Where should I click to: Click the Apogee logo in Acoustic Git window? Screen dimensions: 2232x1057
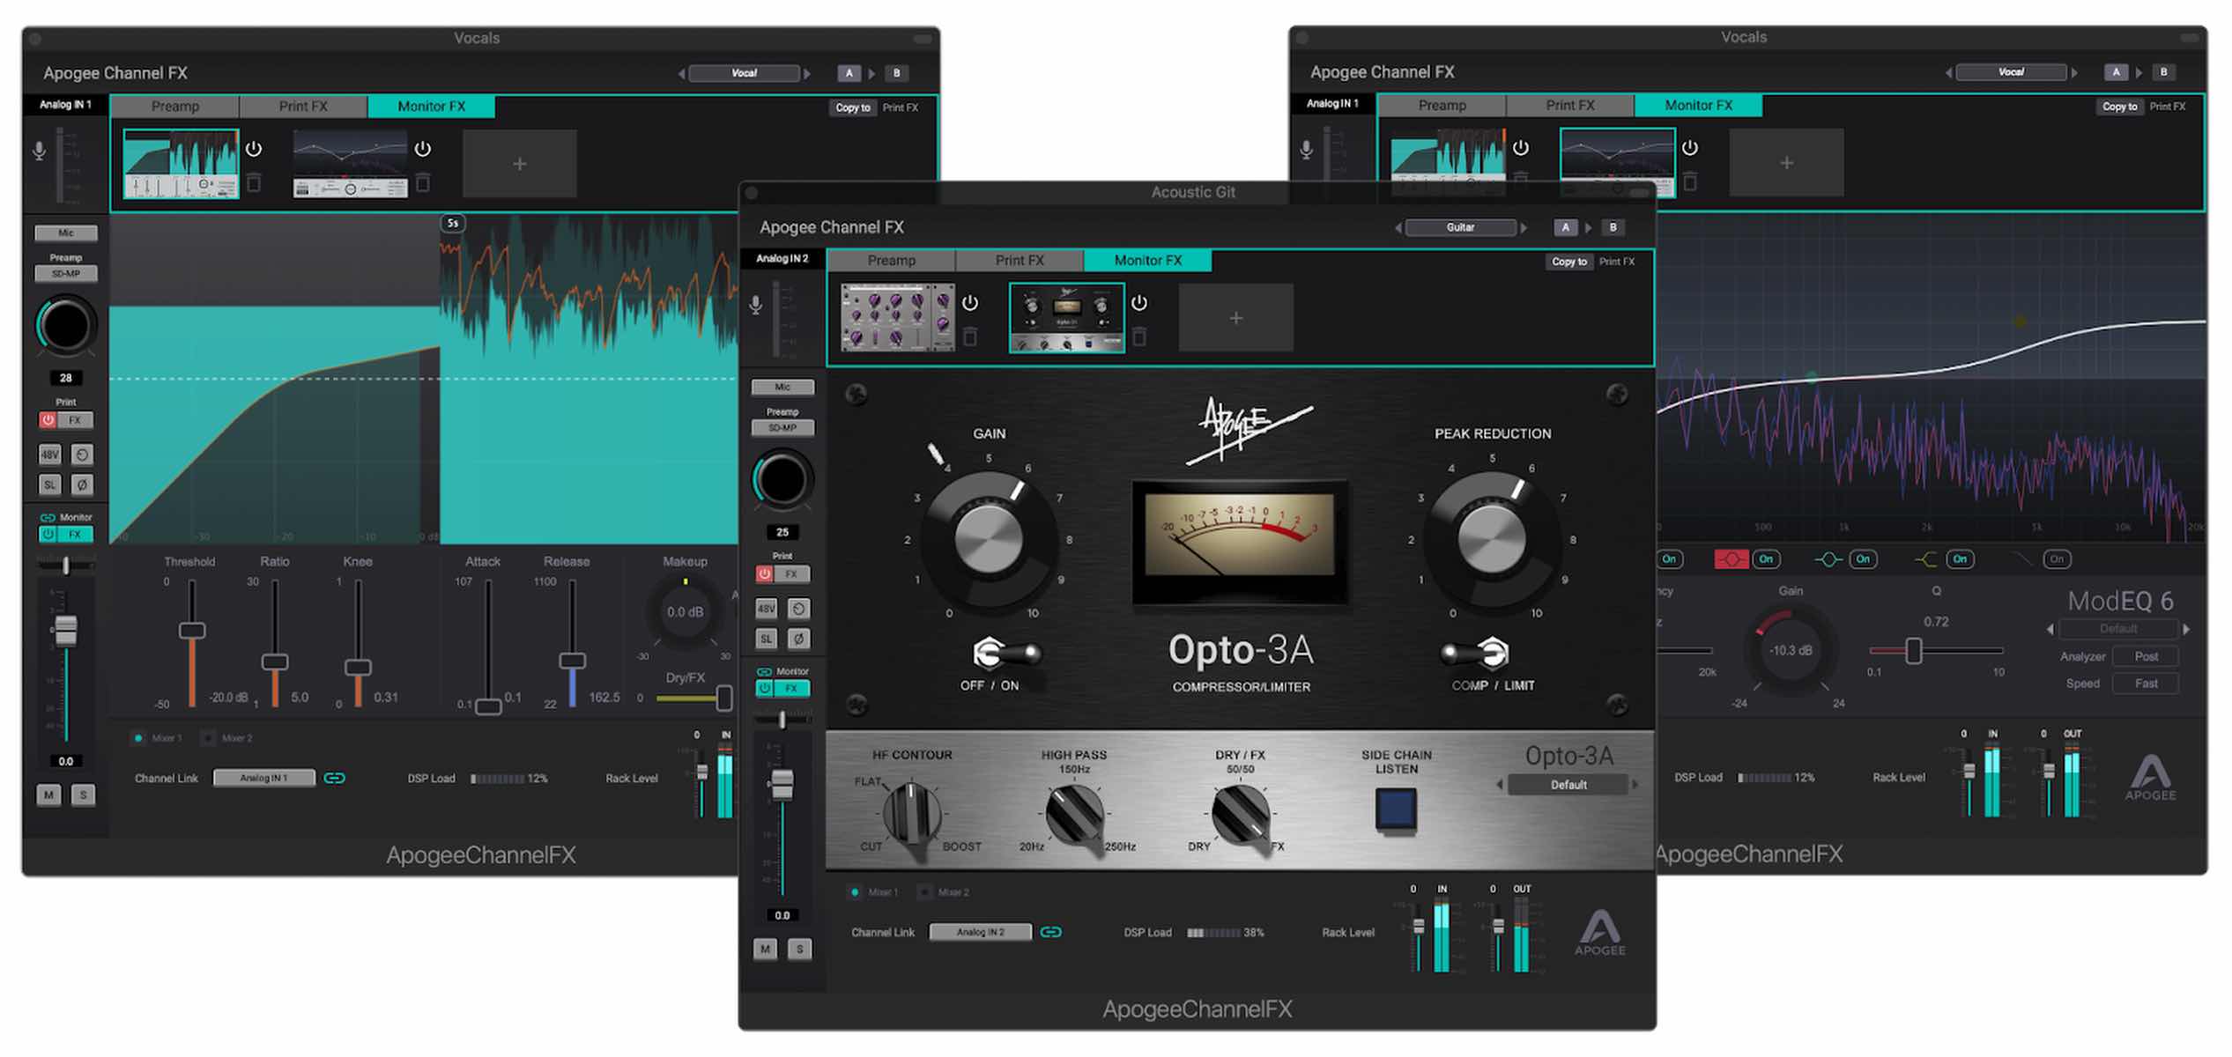[x=1600, y=932]
